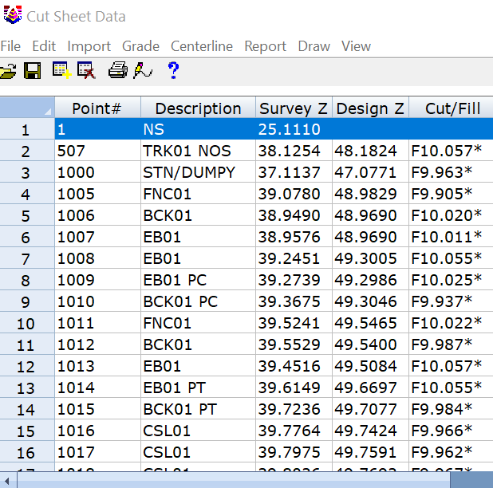This screenshot has height=488, width=493.
Task: Click Cut/Fill value F9.905*
Action: 451,194
